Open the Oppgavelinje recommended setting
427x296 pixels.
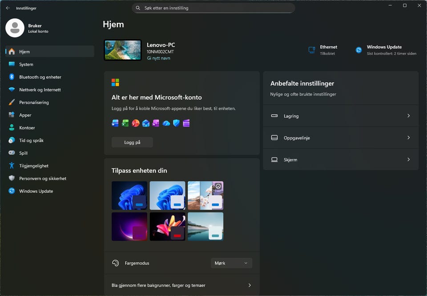341,138
